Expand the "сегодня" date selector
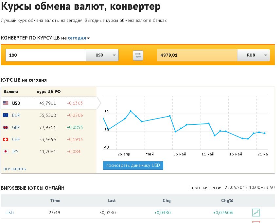 pyautogui.click(x=79, y=38)
